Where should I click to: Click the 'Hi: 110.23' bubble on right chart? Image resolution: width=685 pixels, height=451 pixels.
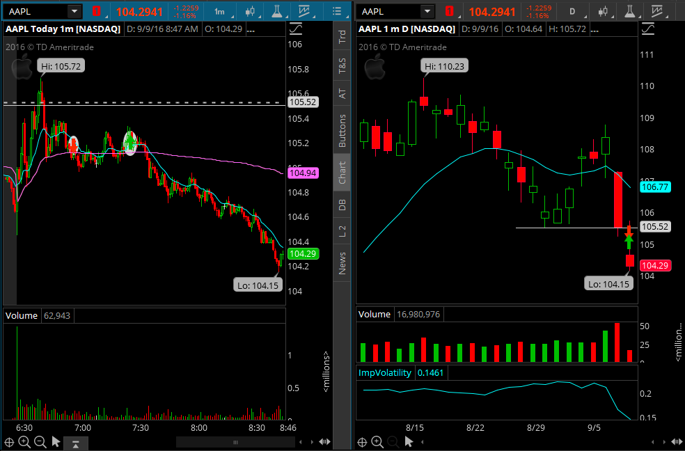pyautogui.click(x=444, y=66)
